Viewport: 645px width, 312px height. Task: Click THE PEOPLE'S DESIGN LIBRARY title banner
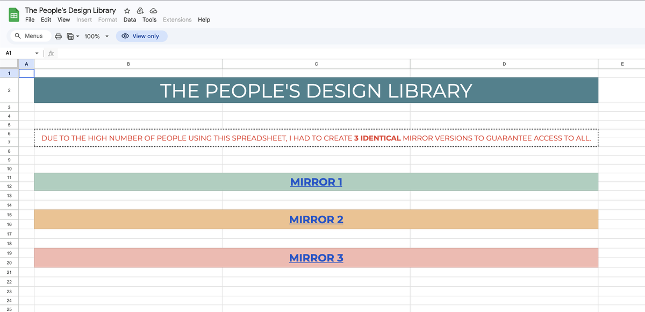point(316,90)
